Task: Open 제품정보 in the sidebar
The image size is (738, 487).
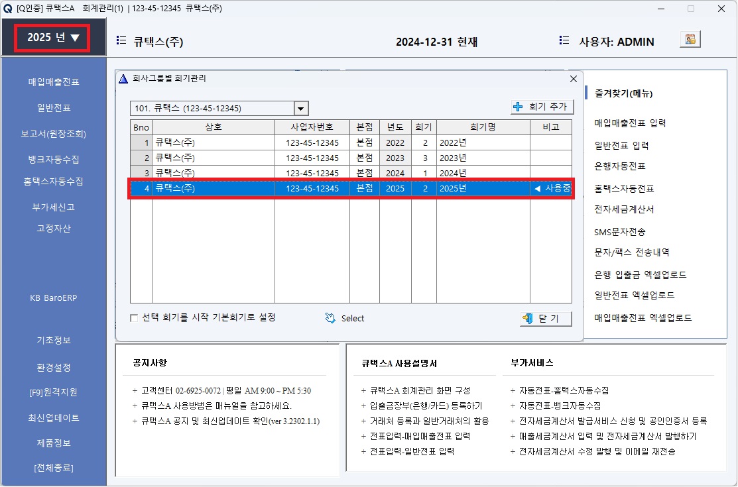Action: pos(54,443)
